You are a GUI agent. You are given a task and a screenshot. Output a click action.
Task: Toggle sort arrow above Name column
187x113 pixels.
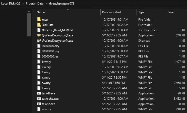click(68, 10)
